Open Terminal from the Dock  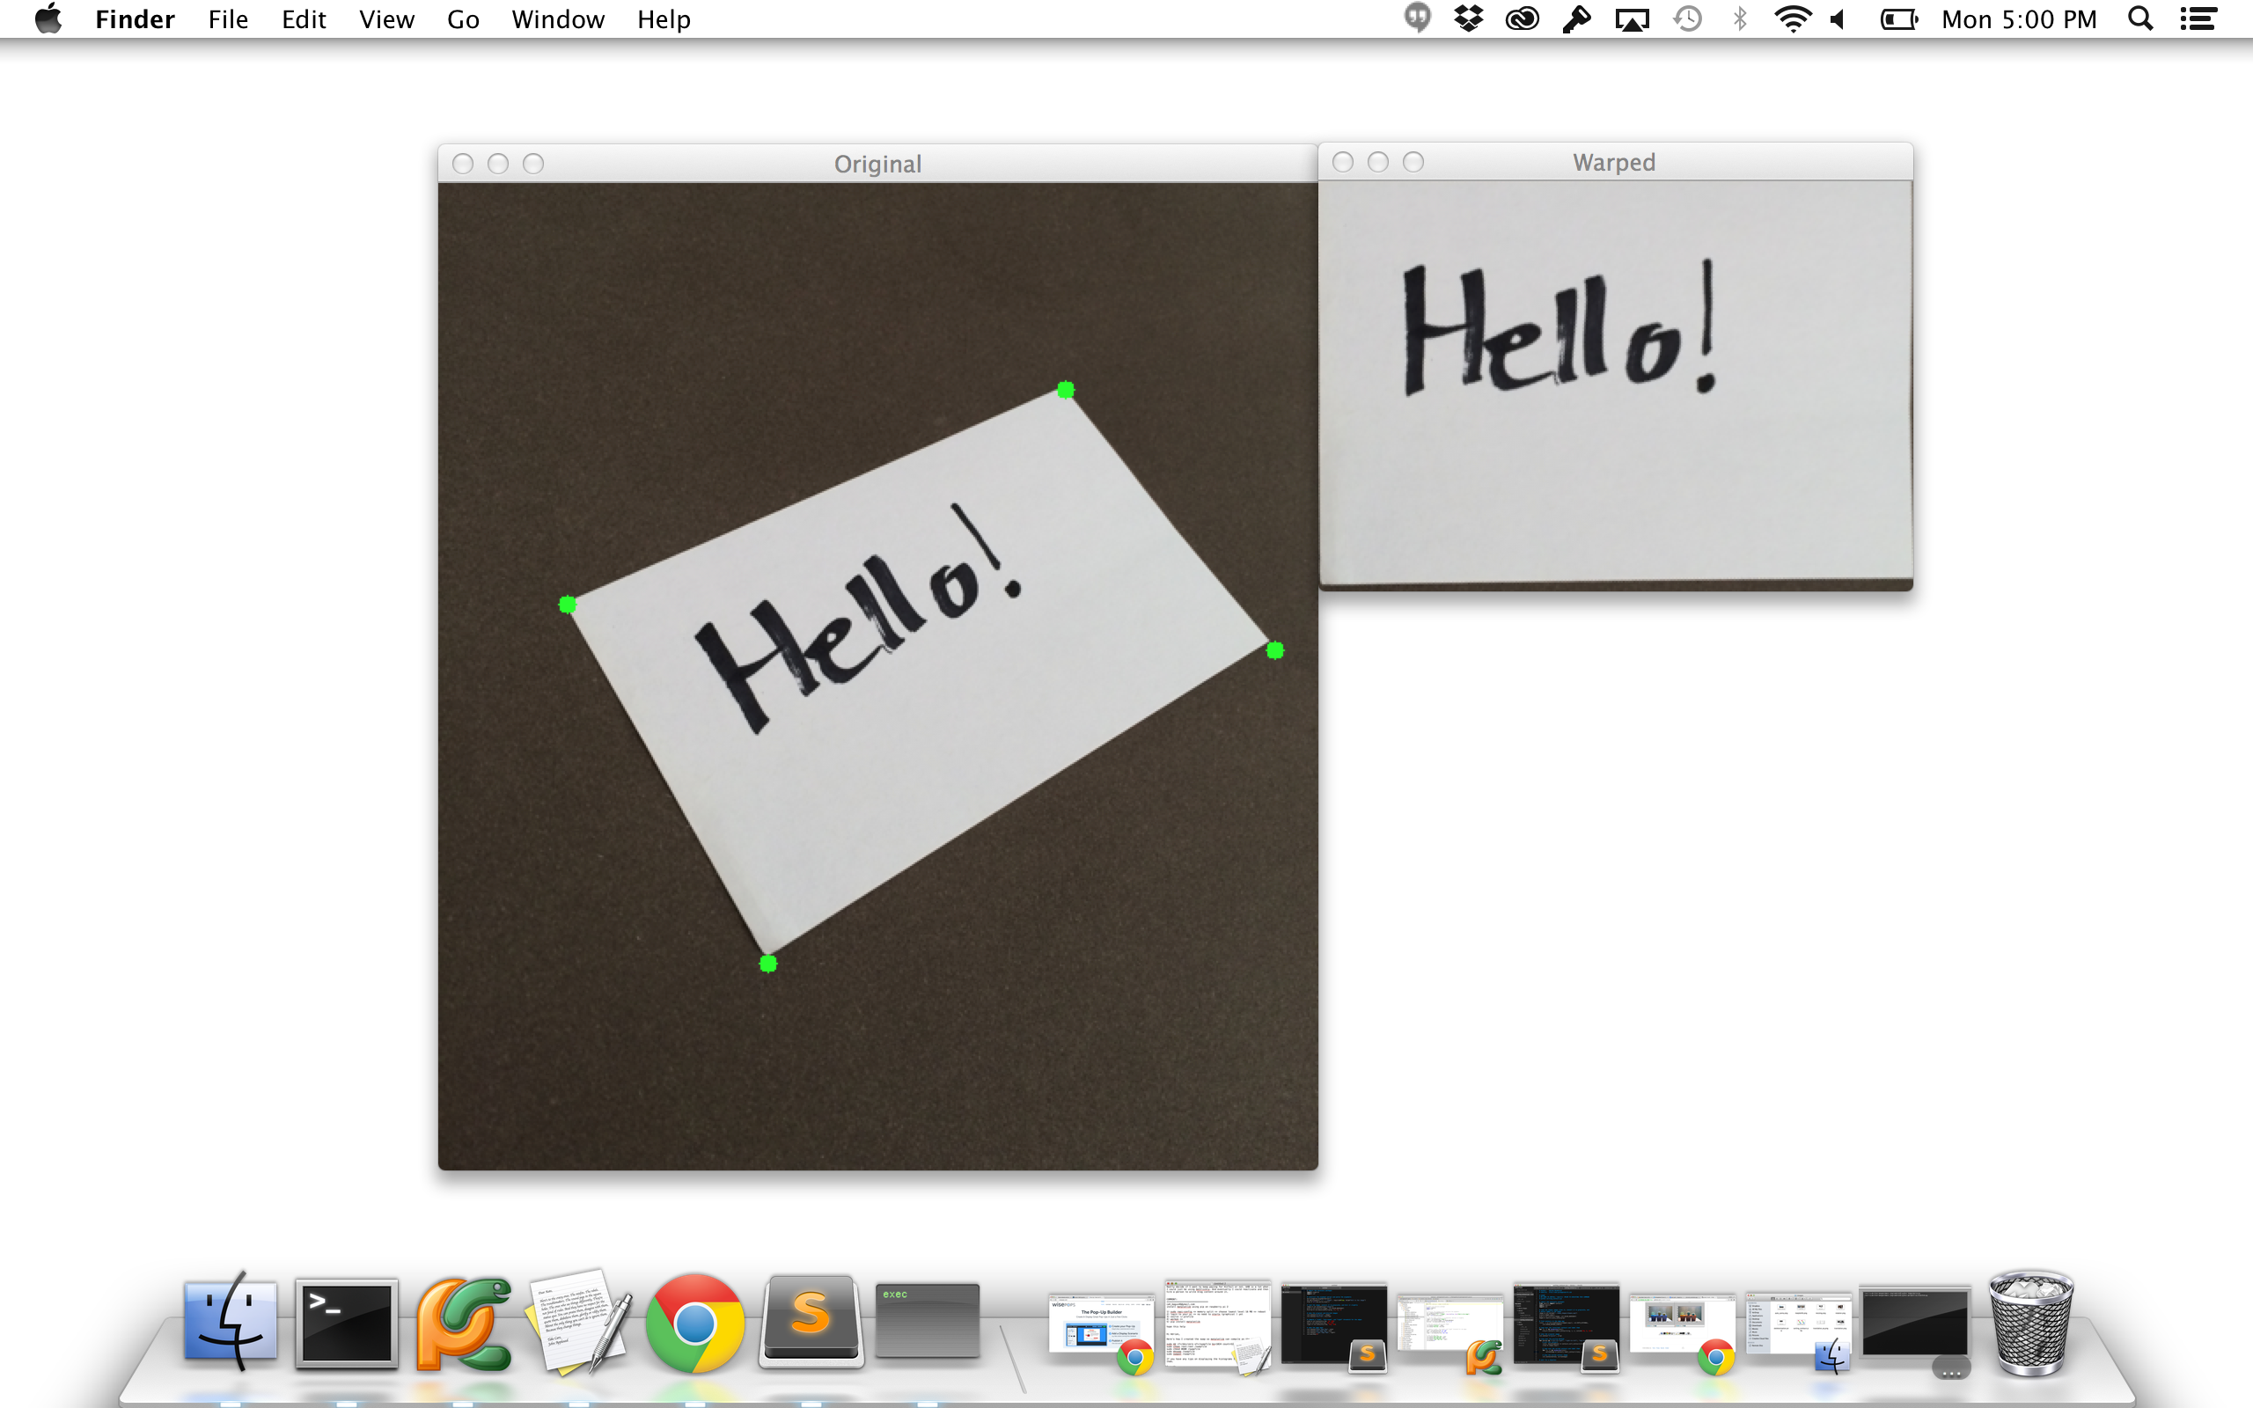347,1323
